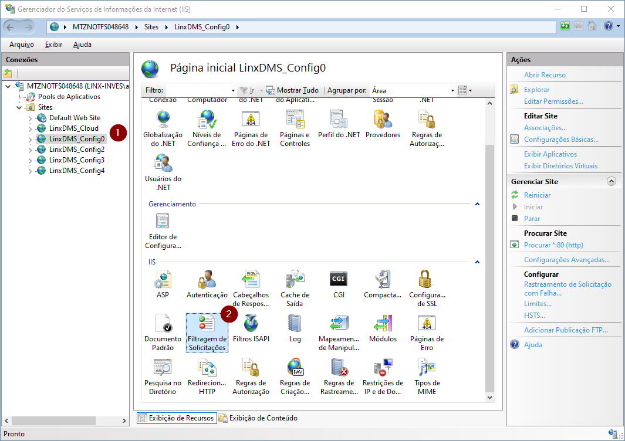
Task: Open the Tipos de MIME feature
Action: [x=427, y=377]
